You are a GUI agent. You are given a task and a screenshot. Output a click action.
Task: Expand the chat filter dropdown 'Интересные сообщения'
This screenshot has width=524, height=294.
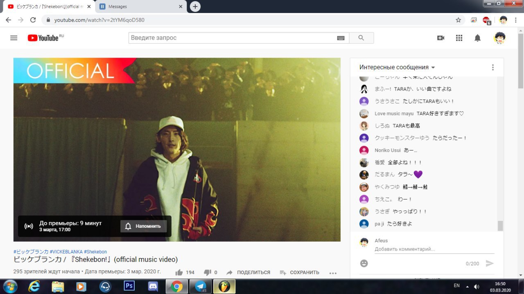397,67
